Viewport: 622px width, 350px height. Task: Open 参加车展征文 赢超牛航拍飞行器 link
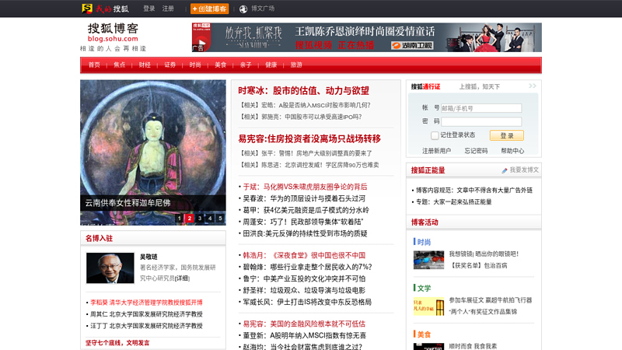[x=491, y=300]
